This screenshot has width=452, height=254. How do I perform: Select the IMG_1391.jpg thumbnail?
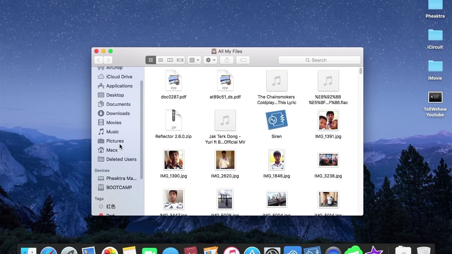(x=328, y=120)
